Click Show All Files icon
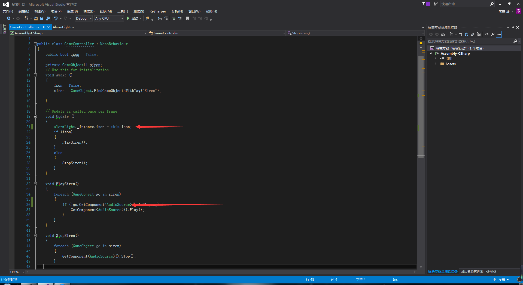 click(479, 34)
